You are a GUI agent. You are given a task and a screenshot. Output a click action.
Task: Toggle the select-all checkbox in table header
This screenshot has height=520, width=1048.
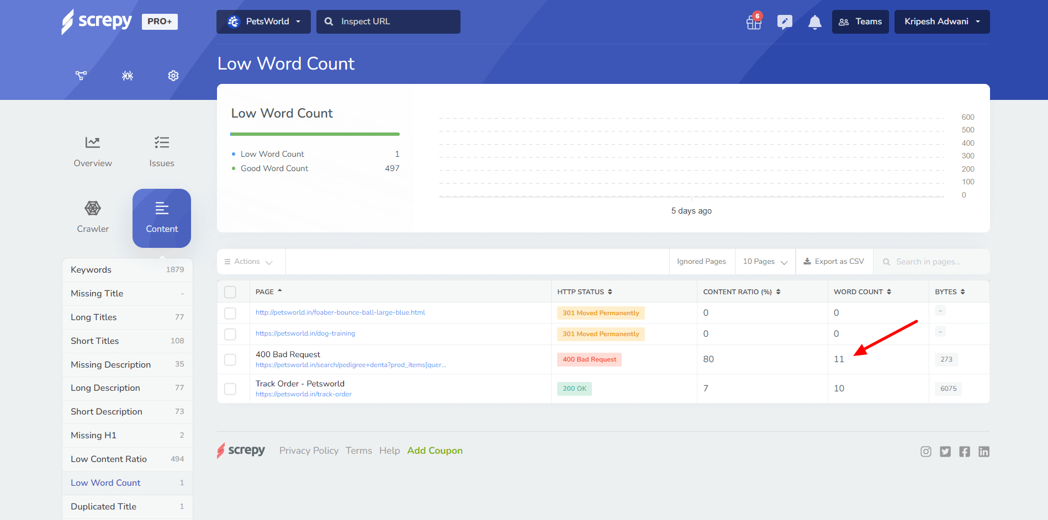[230, 292]
